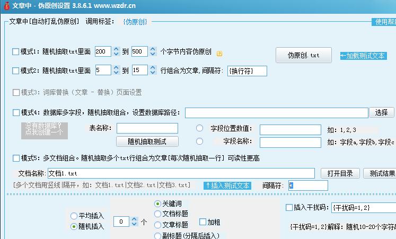This screenshot has width=396, height=239.
Task: Focus mode 1 minimum value field 200
Action: 103,51
